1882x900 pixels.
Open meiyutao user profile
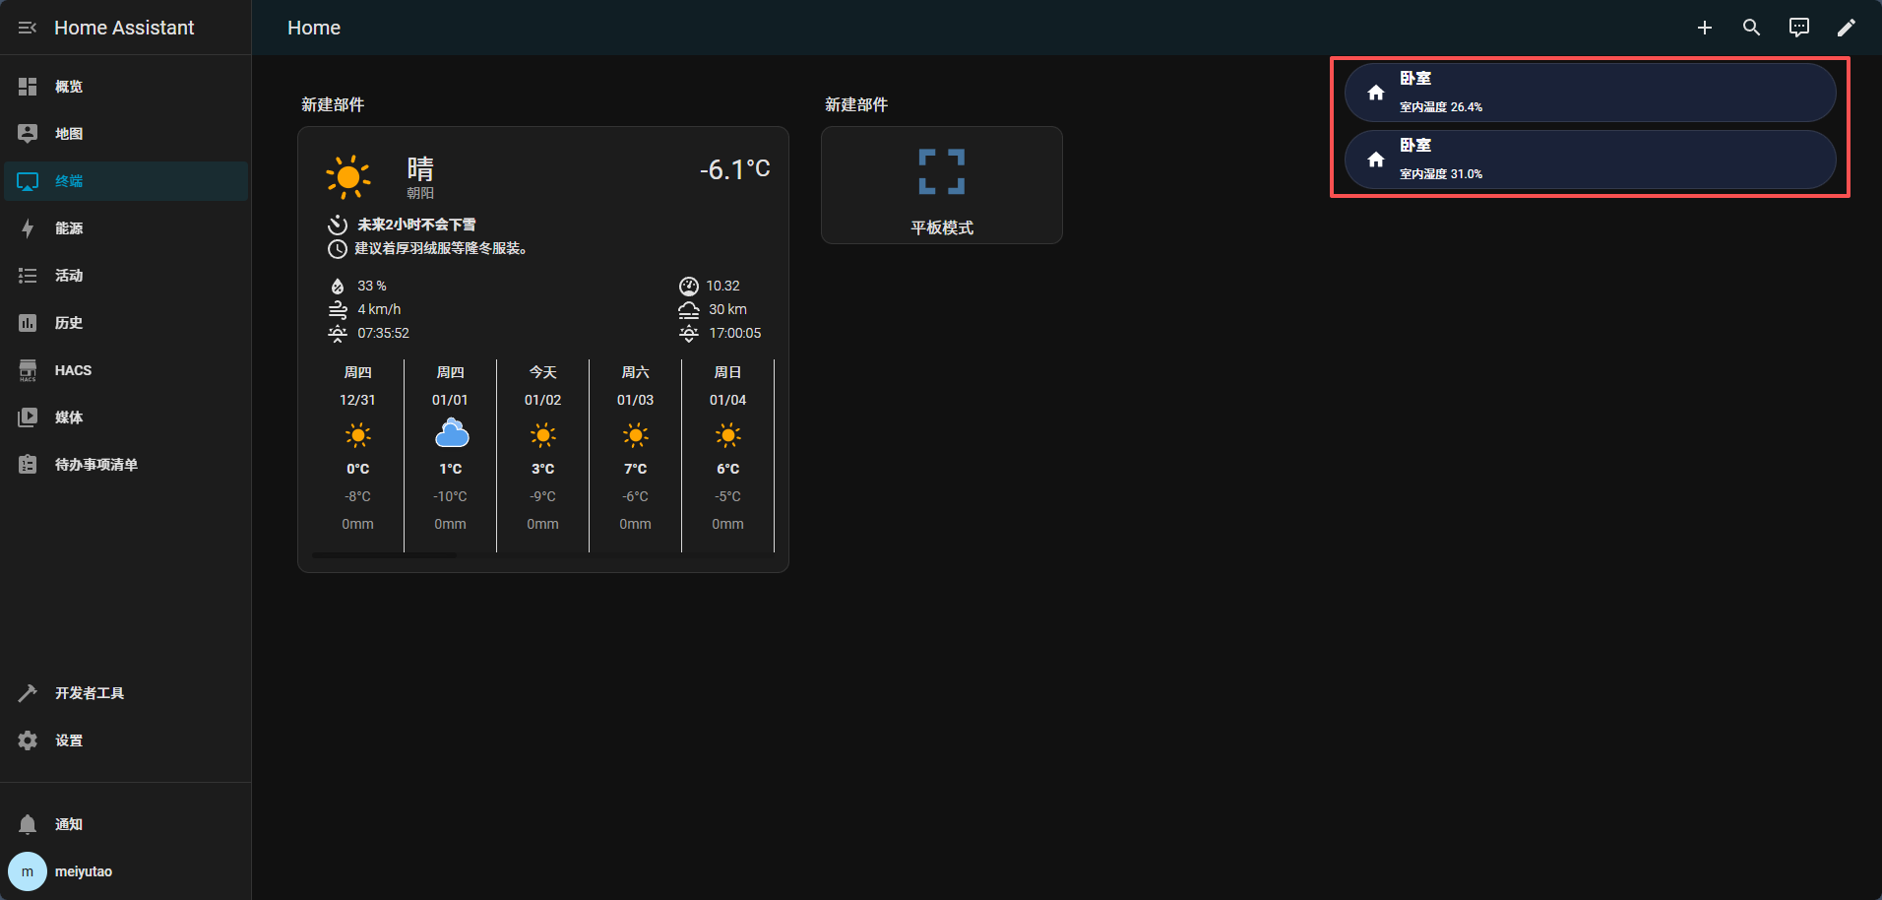(x=83, y=871)
